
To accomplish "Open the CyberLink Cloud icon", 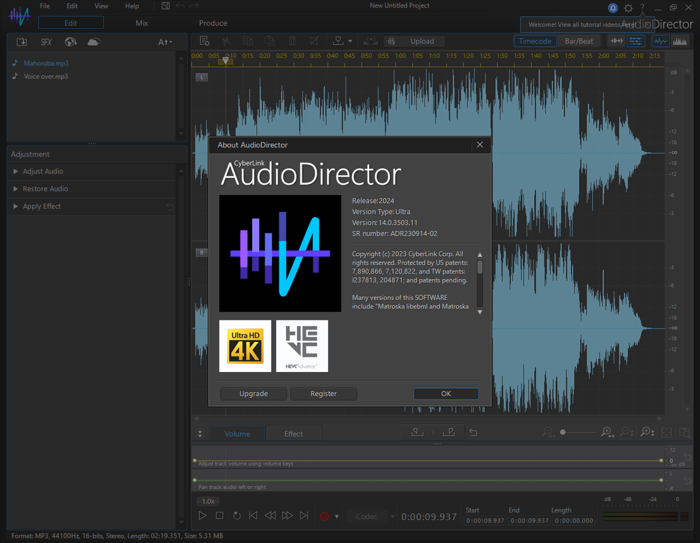I will pos(94,42).
